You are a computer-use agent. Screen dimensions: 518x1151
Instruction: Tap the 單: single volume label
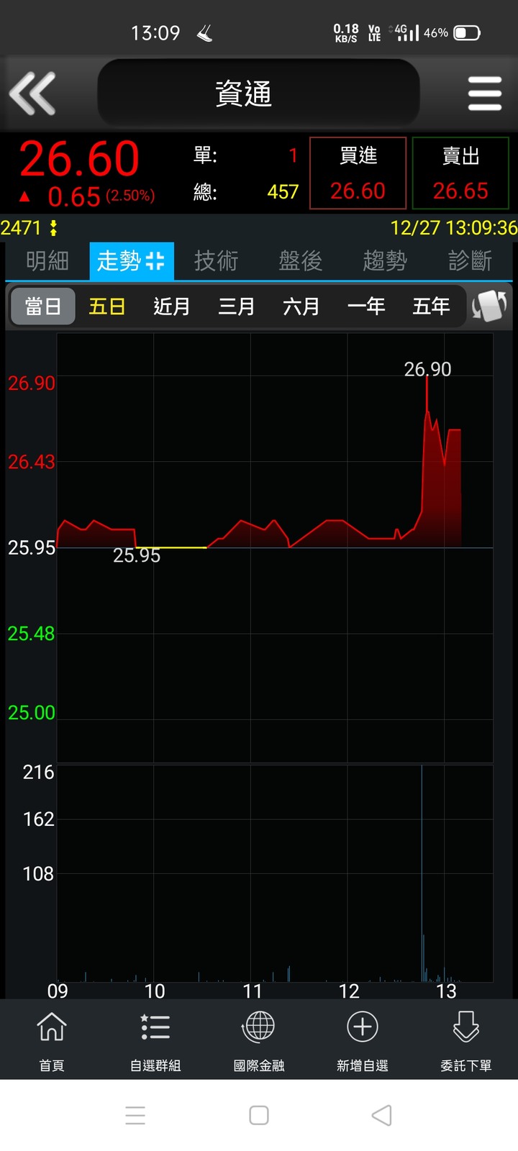(x=205, y=155)
